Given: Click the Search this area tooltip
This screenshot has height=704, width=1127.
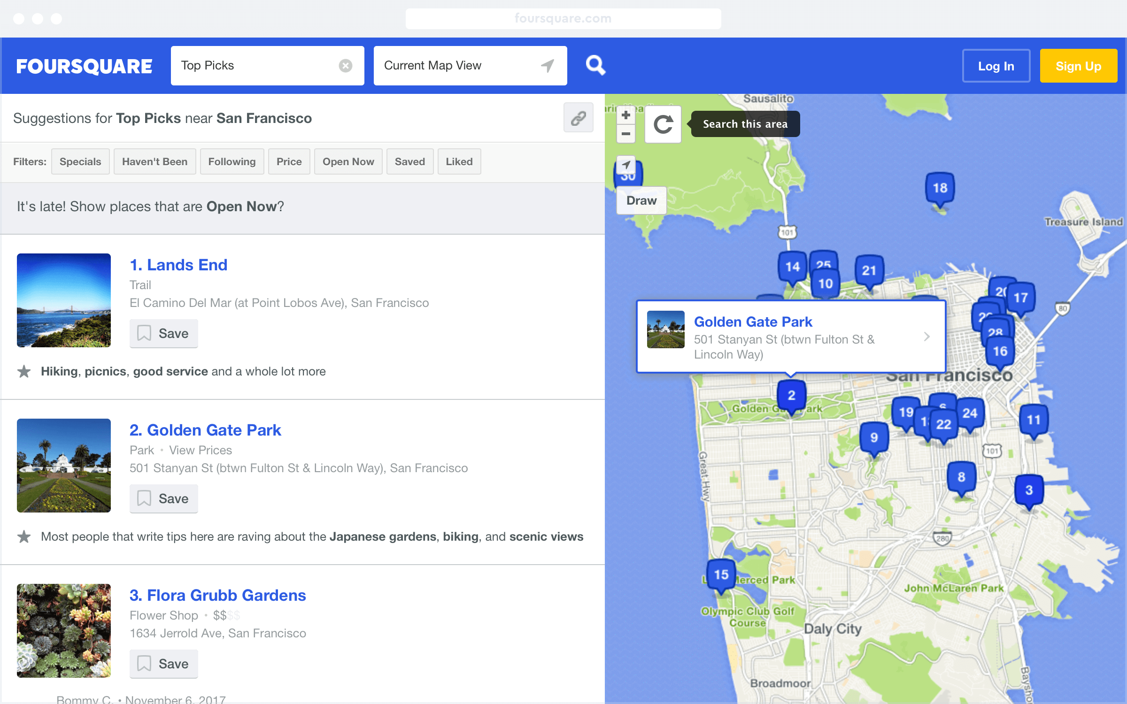Looking at the screenshot, I should (745, 124).
